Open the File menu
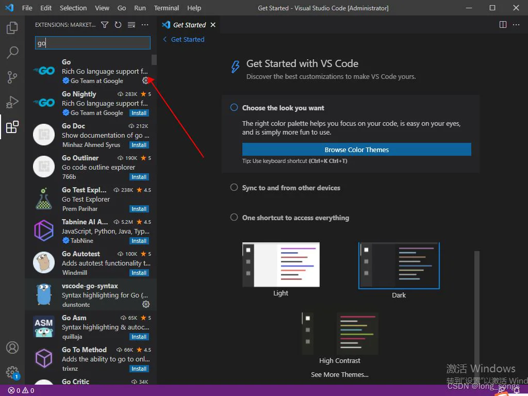This screenshot has height=396, width=528. pos(27,8)
